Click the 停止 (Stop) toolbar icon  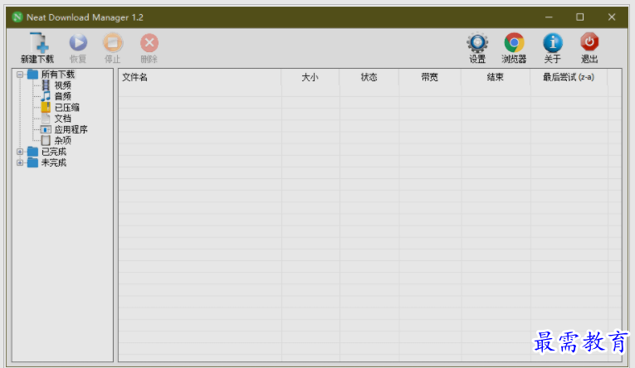[x=113, y=42]
